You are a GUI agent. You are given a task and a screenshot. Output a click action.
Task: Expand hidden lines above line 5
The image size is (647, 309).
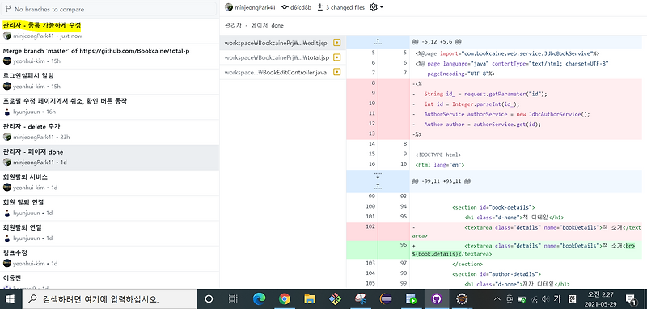(377, 41)
